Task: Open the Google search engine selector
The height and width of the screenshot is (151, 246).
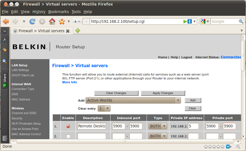Action: [205, 21]
